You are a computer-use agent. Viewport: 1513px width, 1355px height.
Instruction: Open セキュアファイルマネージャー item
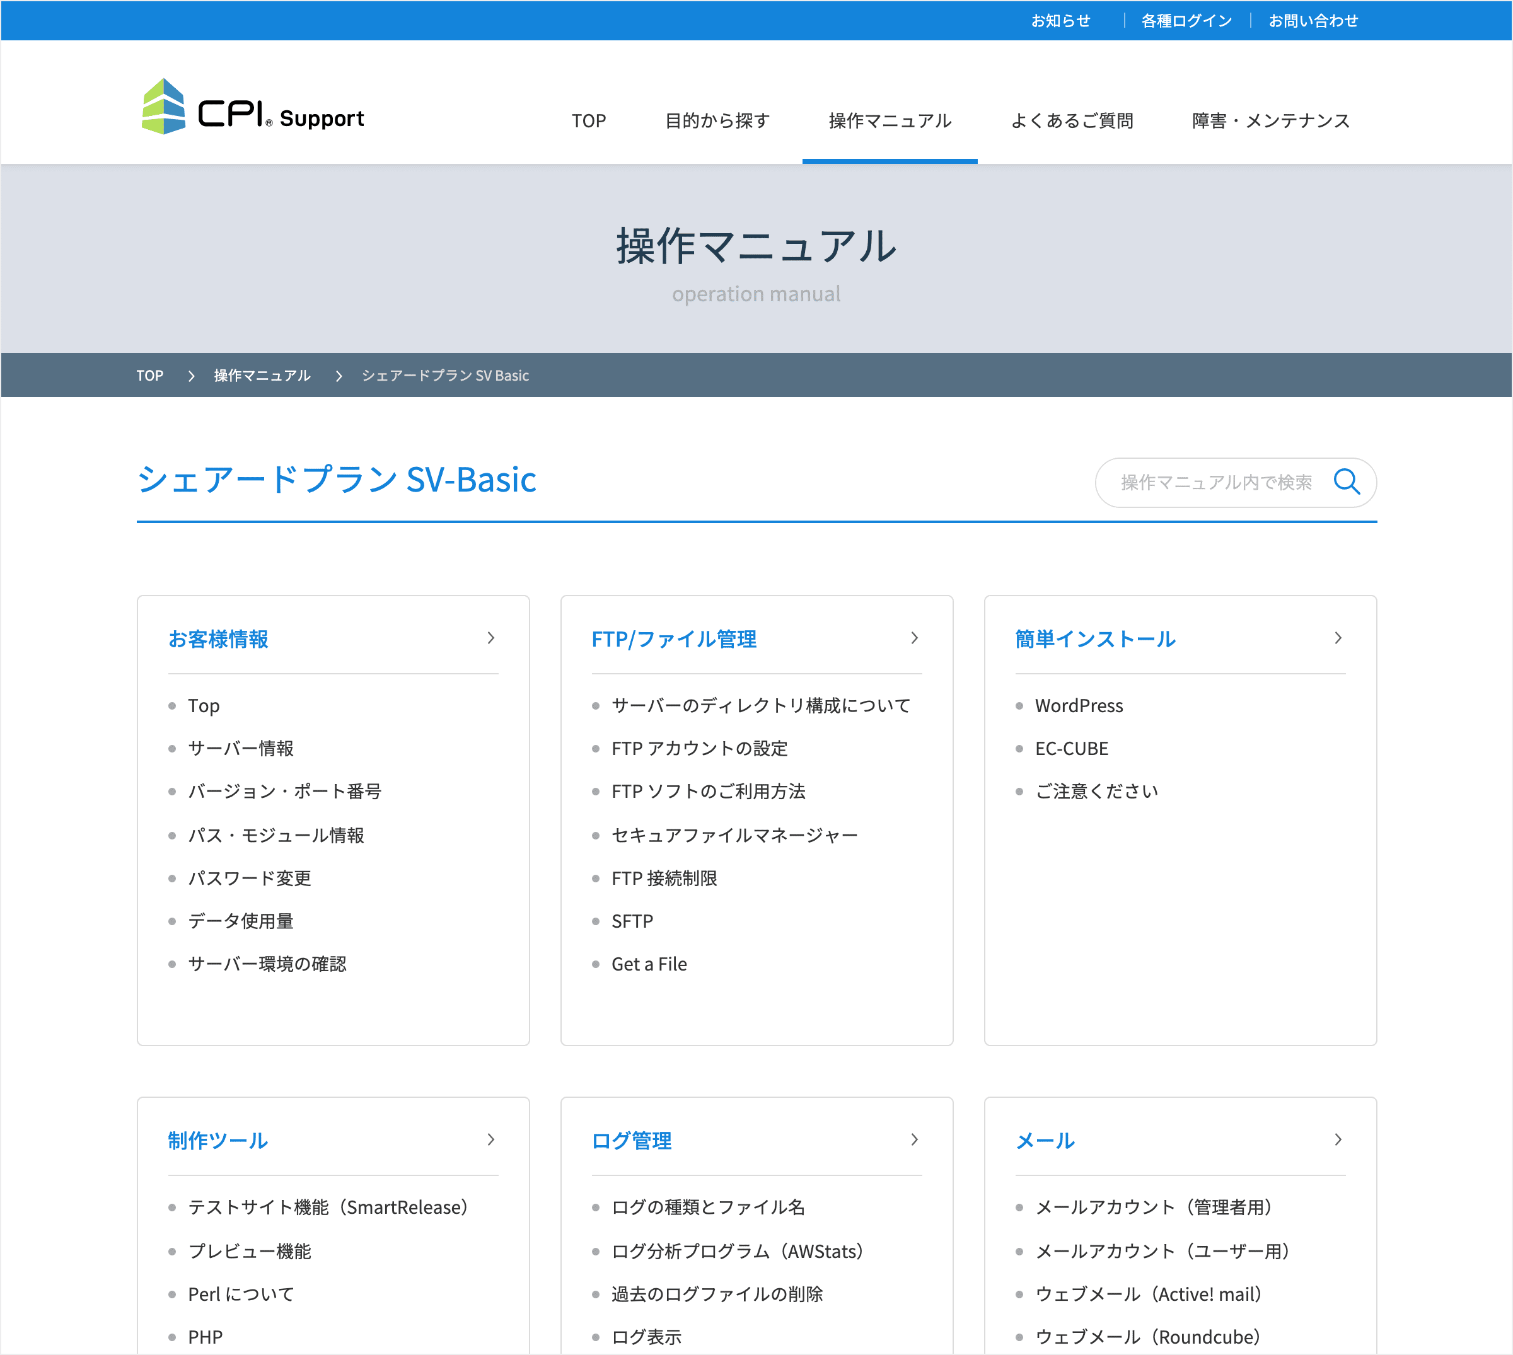tap(735, 835)
